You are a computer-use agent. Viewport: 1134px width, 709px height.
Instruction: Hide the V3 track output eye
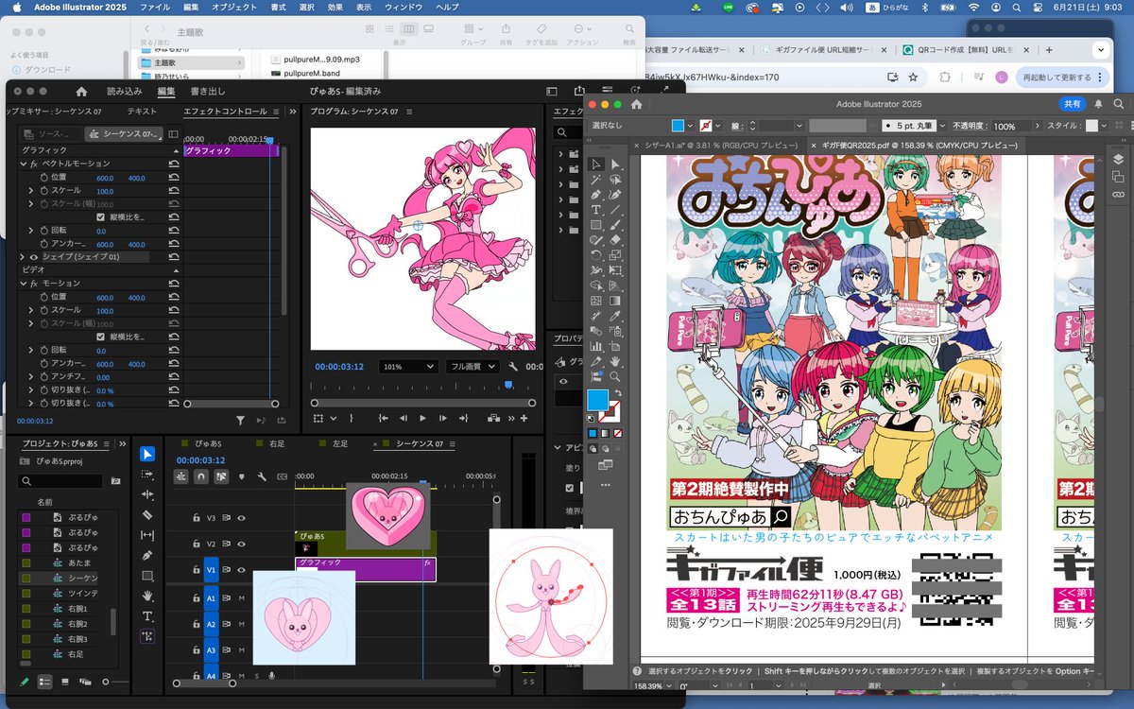click(241, 517)
